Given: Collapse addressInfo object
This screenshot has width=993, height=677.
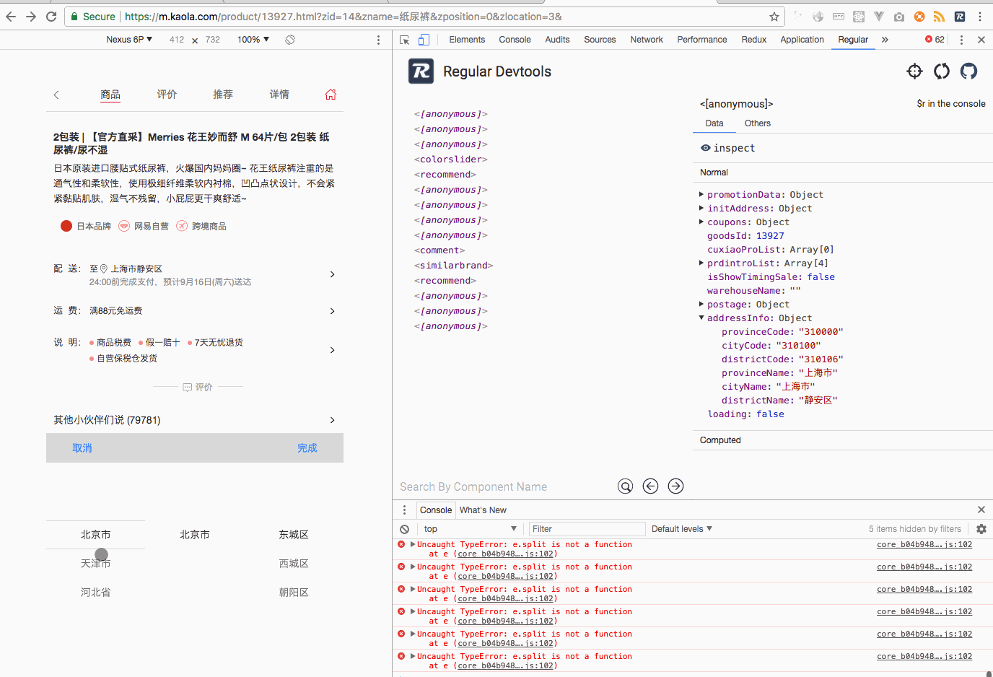Looking at the screenshot, I should click(701, 318).
